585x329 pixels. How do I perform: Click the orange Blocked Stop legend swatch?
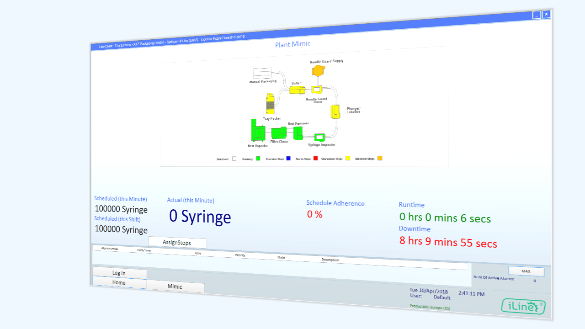coord(379,158)
